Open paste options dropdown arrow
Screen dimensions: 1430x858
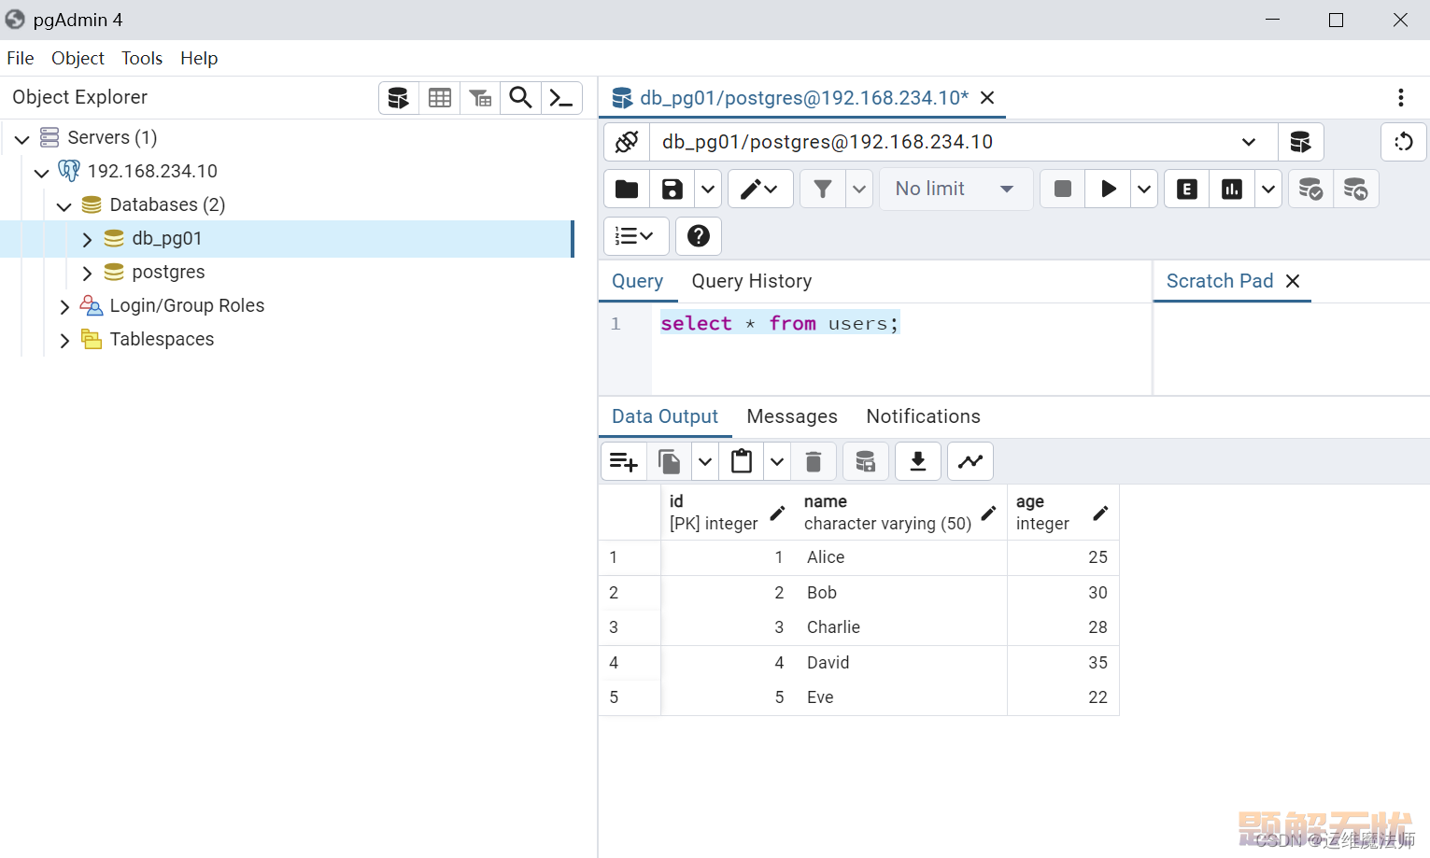(777, 461)
